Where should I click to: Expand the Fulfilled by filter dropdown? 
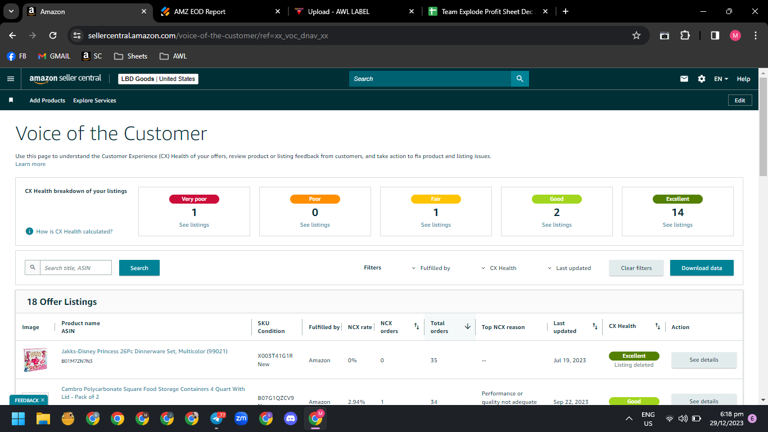pyautogui.click(x=431, y=268)
